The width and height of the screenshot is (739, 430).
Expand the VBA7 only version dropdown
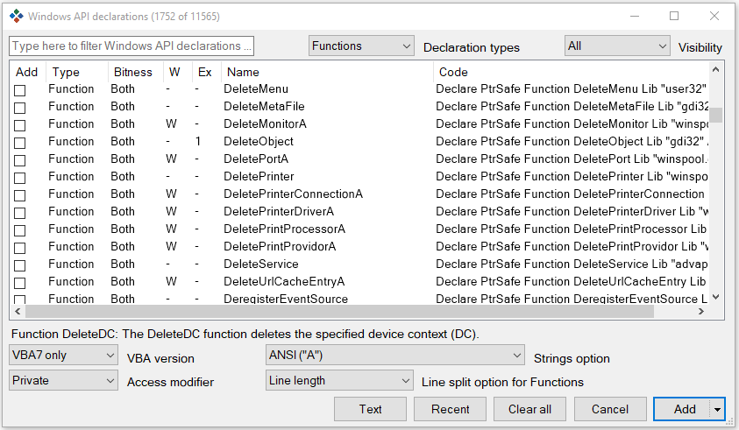pos(63,355)
